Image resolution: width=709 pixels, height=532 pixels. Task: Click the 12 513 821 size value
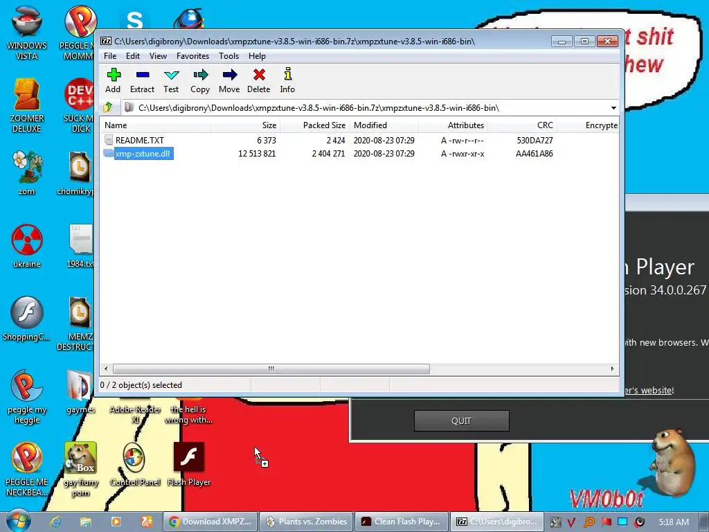pyautogui.click(x=257, y=154)
